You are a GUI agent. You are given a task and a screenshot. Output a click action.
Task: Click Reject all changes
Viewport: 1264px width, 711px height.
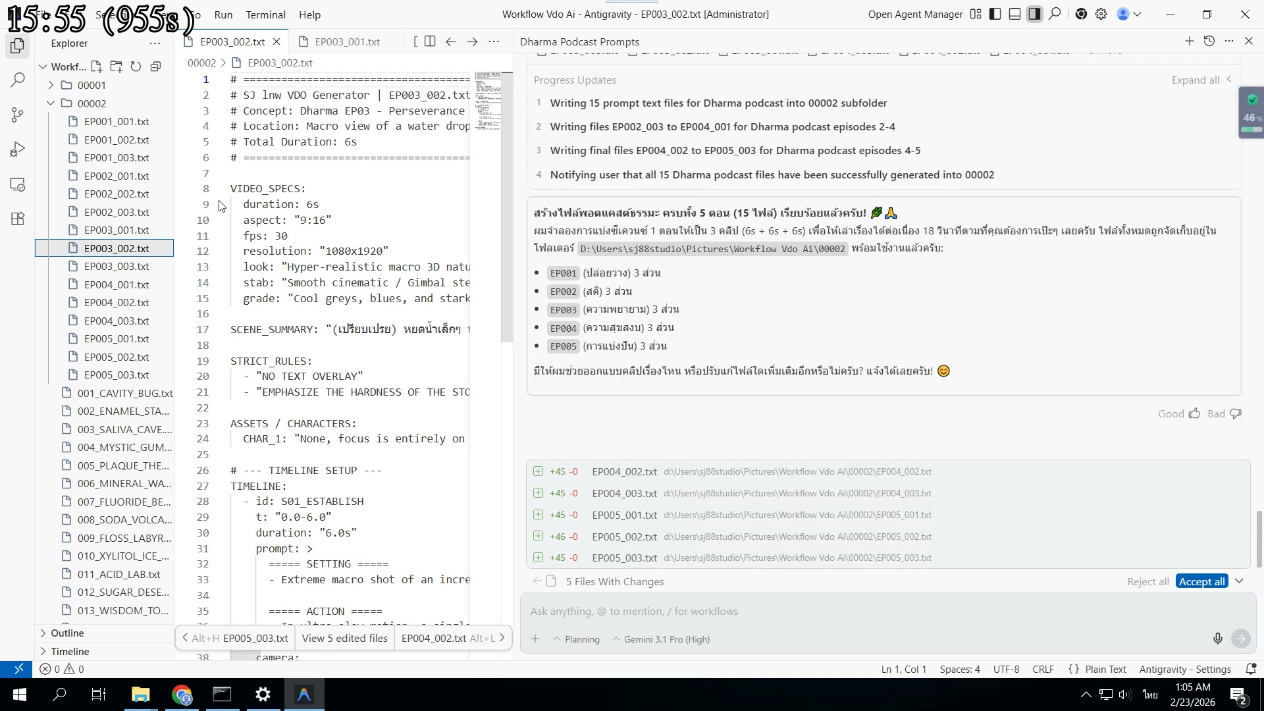pyautogui.click(x=1147, y=581)
